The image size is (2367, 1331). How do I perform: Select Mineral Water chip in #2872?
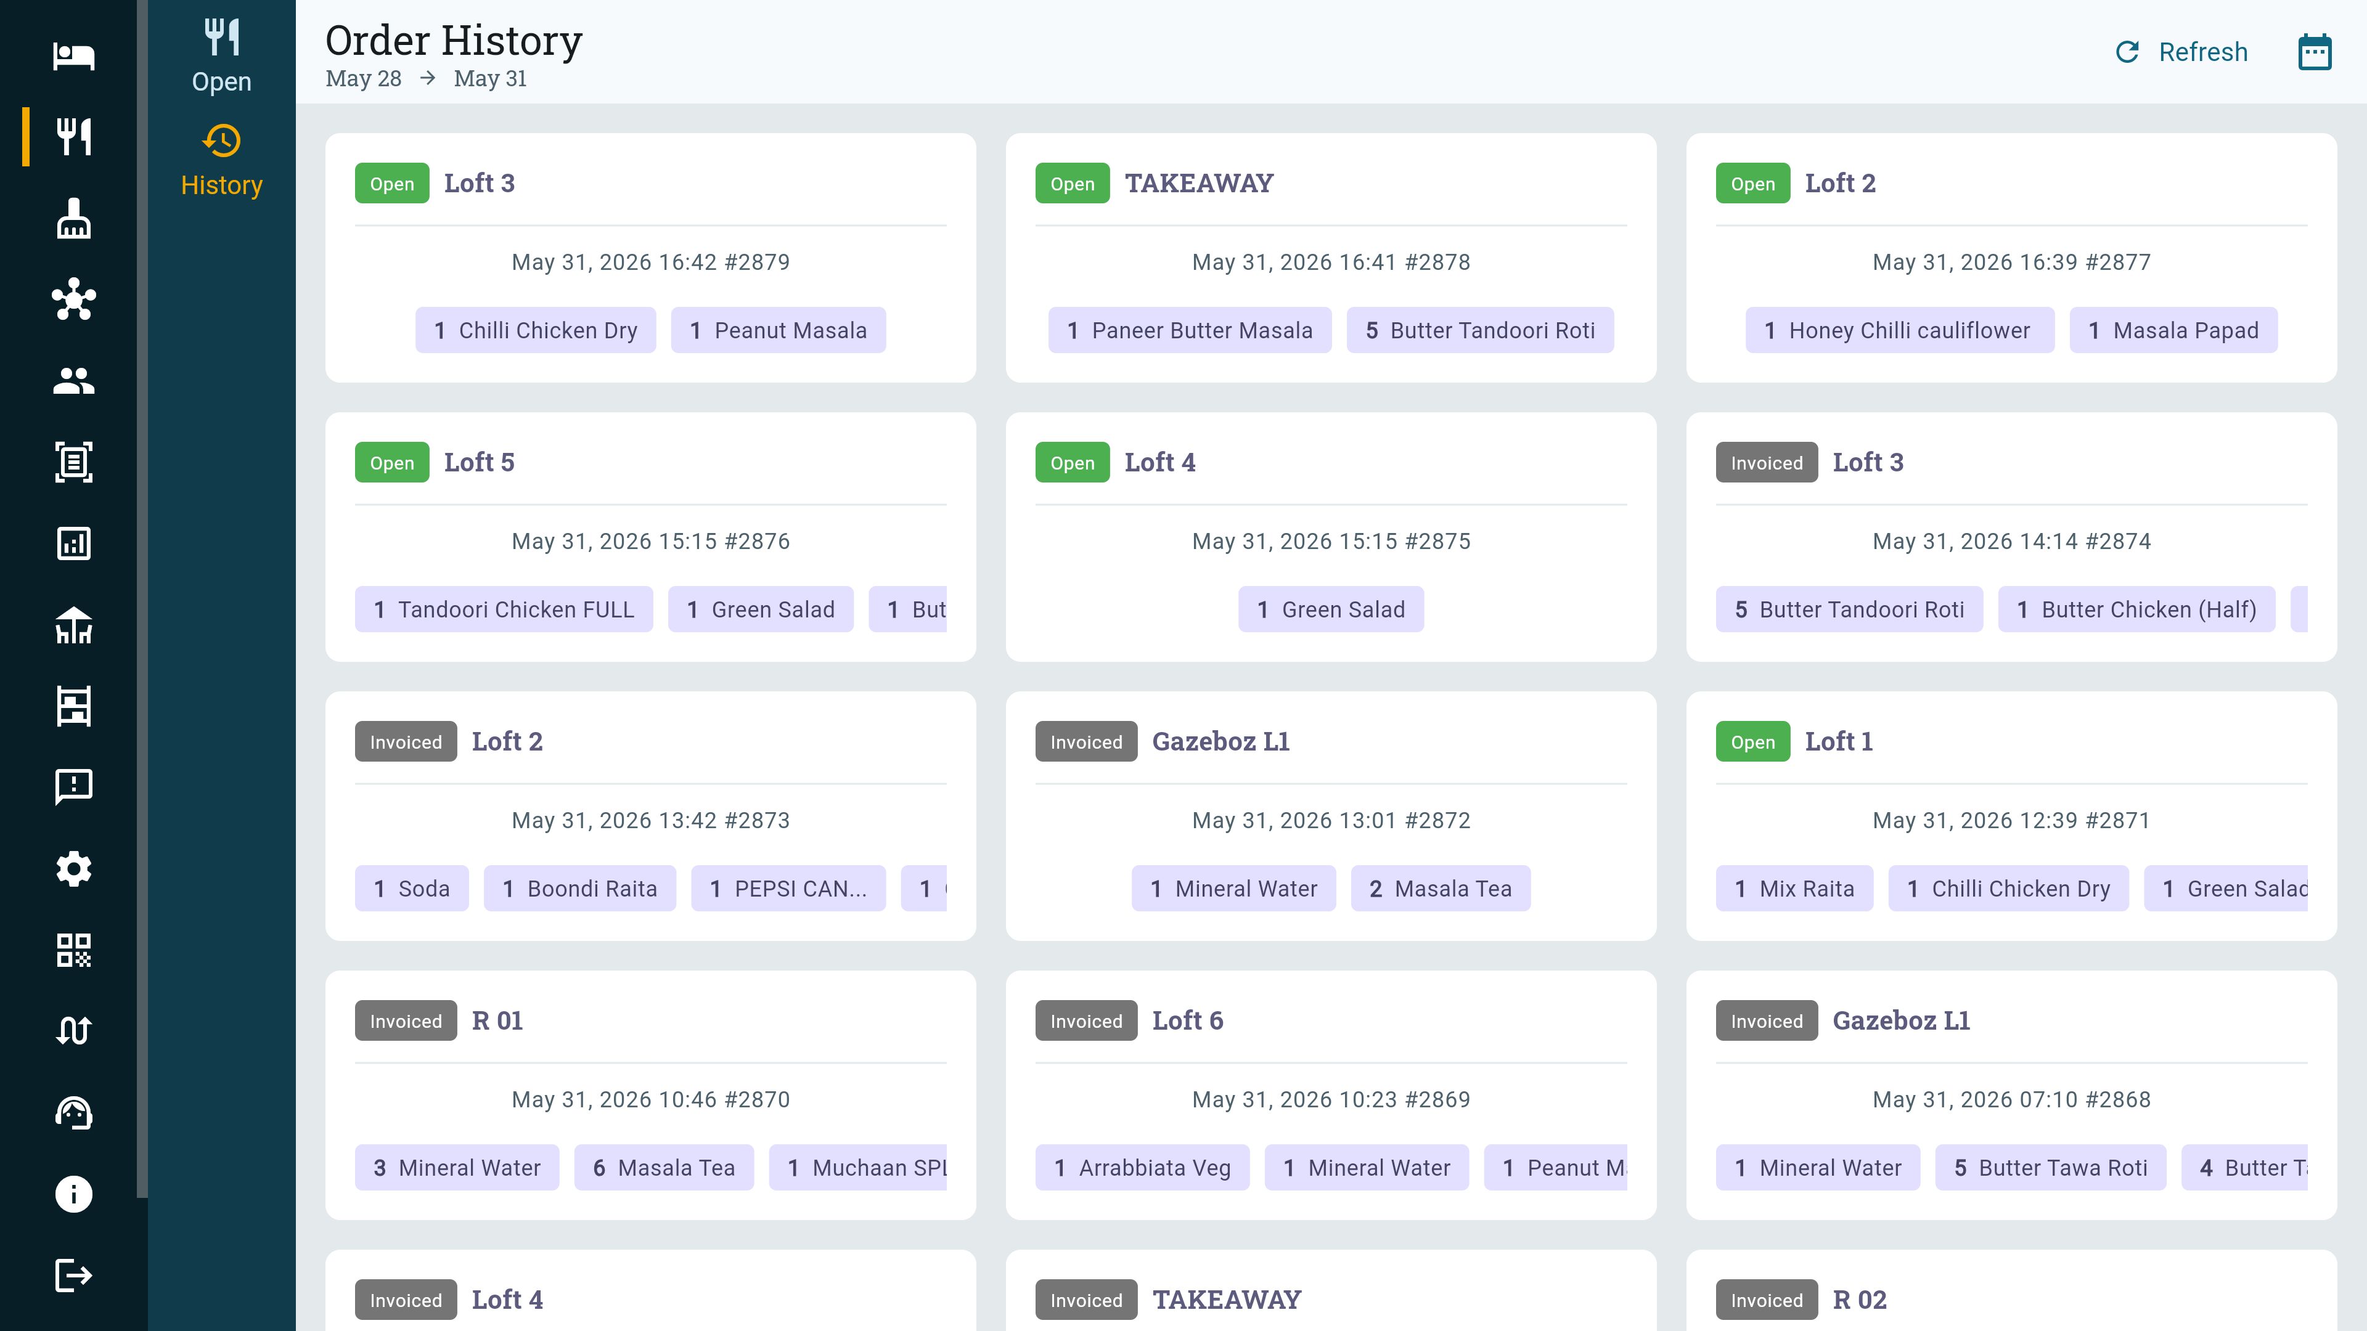coord(1233,889)
